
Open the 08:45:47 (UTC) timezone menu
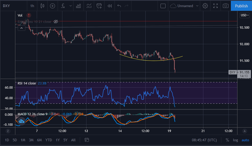point(204,140)
